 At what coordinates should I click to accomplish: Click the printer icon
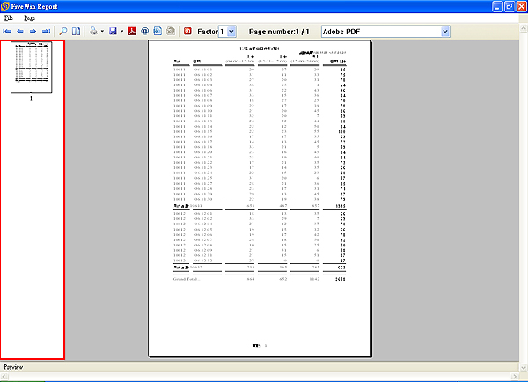coord(92,31)
